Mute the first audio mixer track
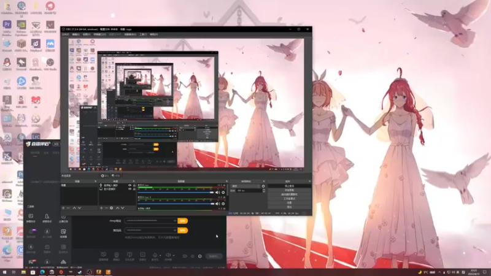This screenshot has width=491, height=276. coord(218,193)
